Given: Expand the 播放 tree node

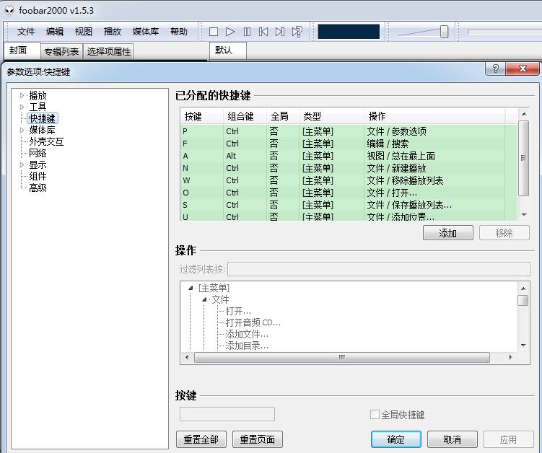Looking at the screenshot, I should pos(22,95).
